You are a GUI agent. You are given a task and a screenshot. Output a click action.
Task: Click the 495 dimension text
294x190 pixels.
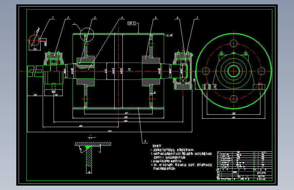tap(81, 126)
